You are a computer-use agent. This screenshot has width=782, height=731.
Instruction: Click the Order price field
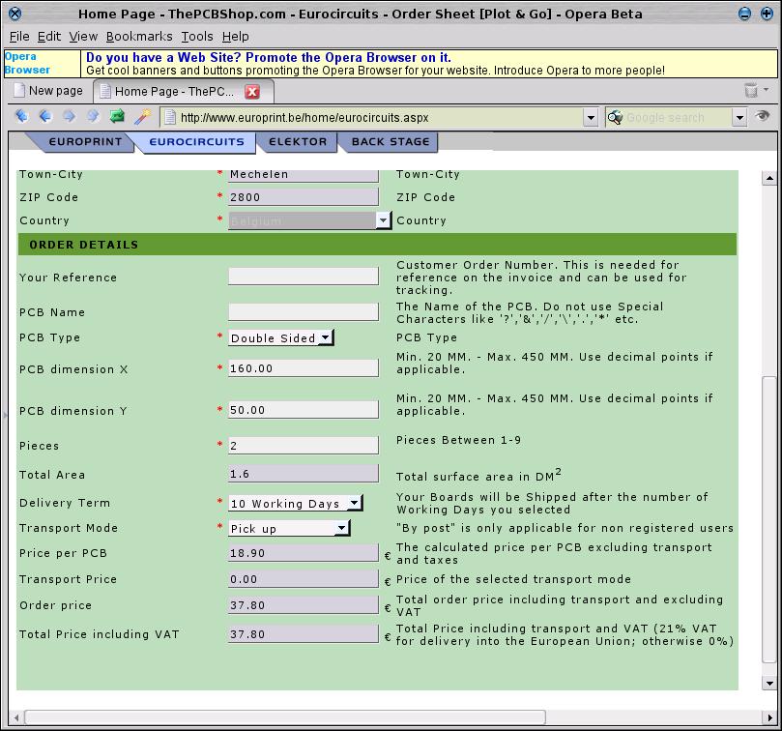coord(304,604)
